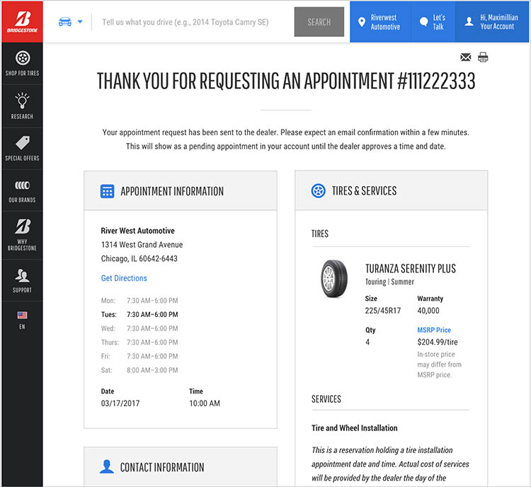
Task: Open Shop for Tires from sidebar
Action: click(x=21, y=64)
